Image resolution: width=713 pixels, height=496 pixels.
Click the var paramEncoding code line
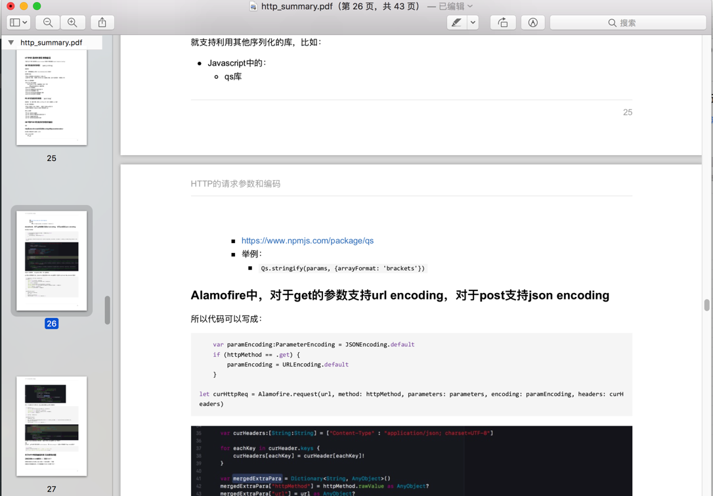click(314, 344)
